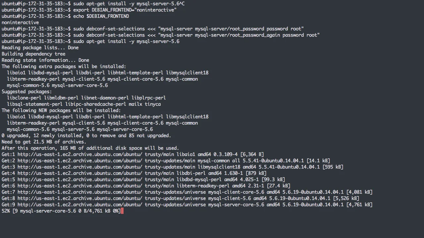Click the '0 upgraded, 12 newly installed' summary
Viewport: 424px width, 238px height.
pyautogui.click(x=86, y=136)
